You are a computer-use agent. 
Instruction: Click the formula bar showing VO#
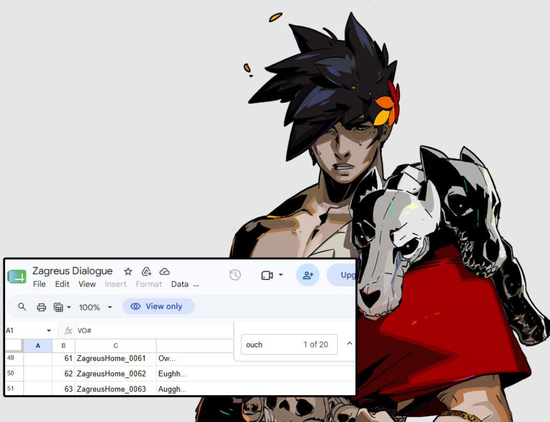click(154, 331)
